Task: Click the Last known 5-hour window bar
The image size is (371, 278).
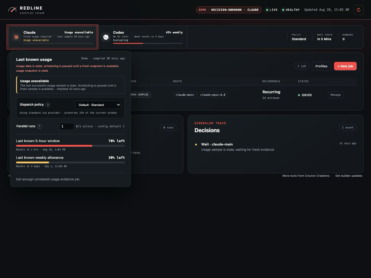Action: pos(70,145)
